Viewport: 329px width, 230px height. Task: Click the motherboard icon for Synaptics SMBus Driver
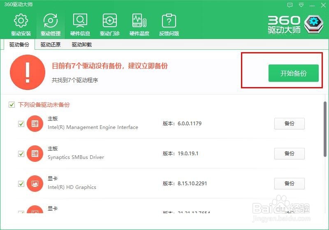coord(35,154)
